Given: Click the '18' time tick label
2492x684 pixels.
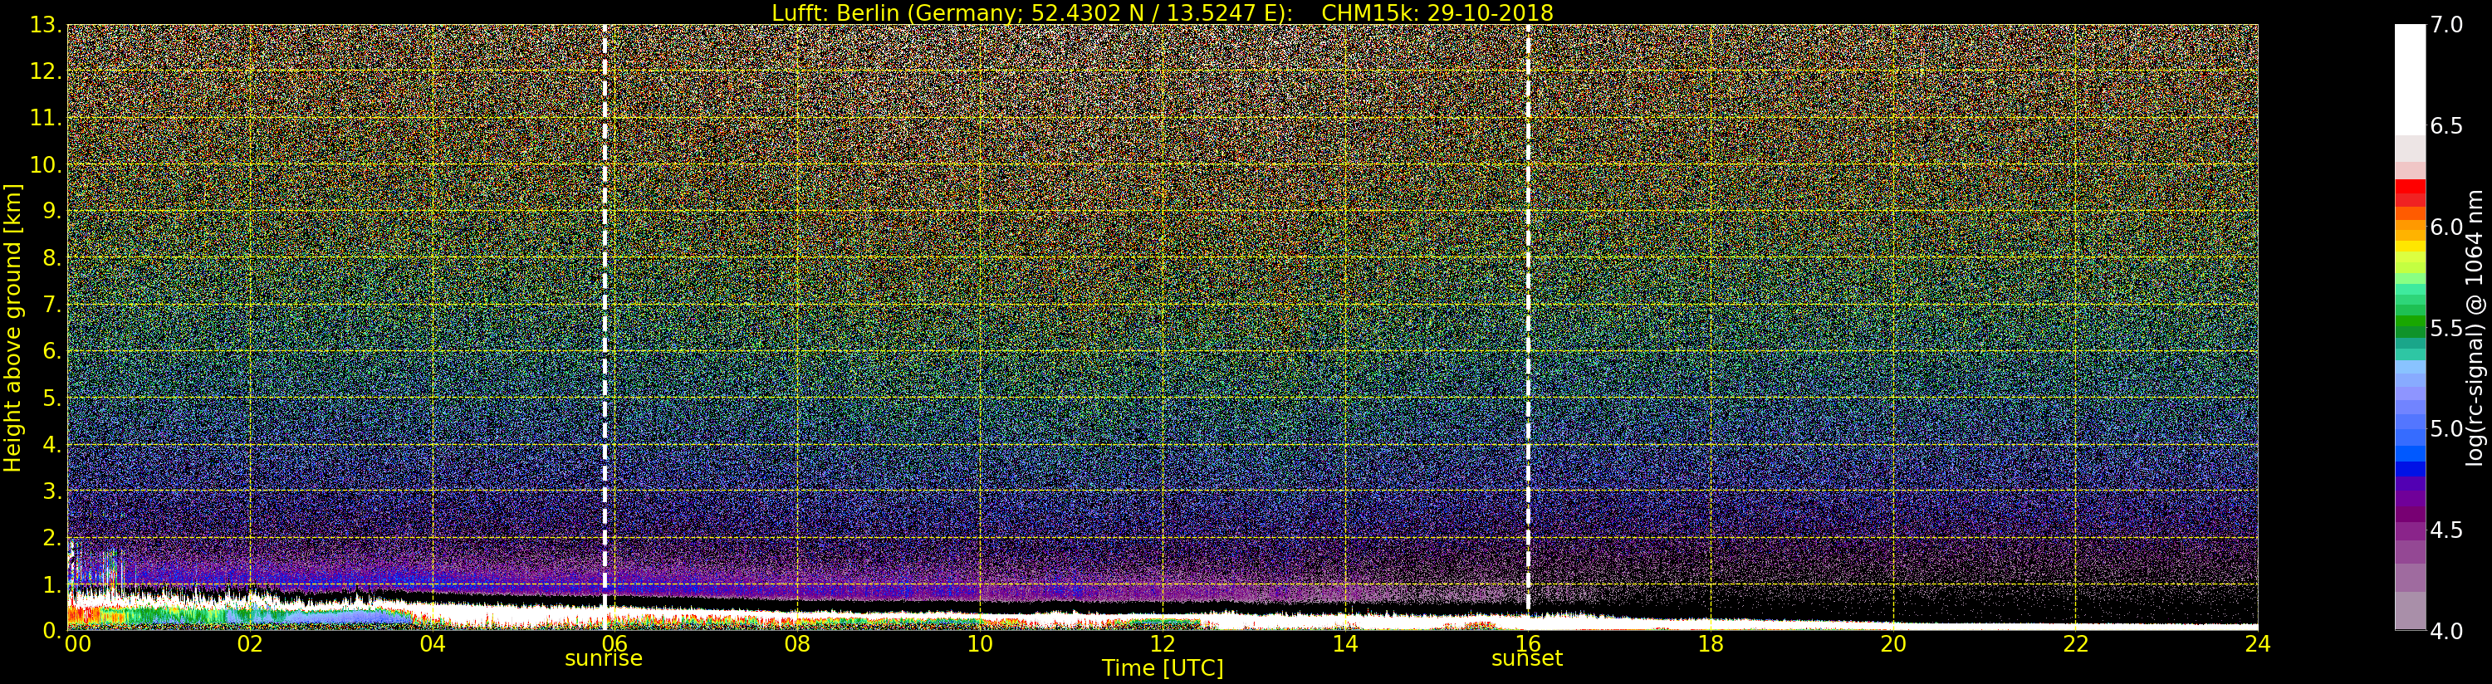Looking at the screenshot, I should pyautogui.click(x=1711, y=643).
